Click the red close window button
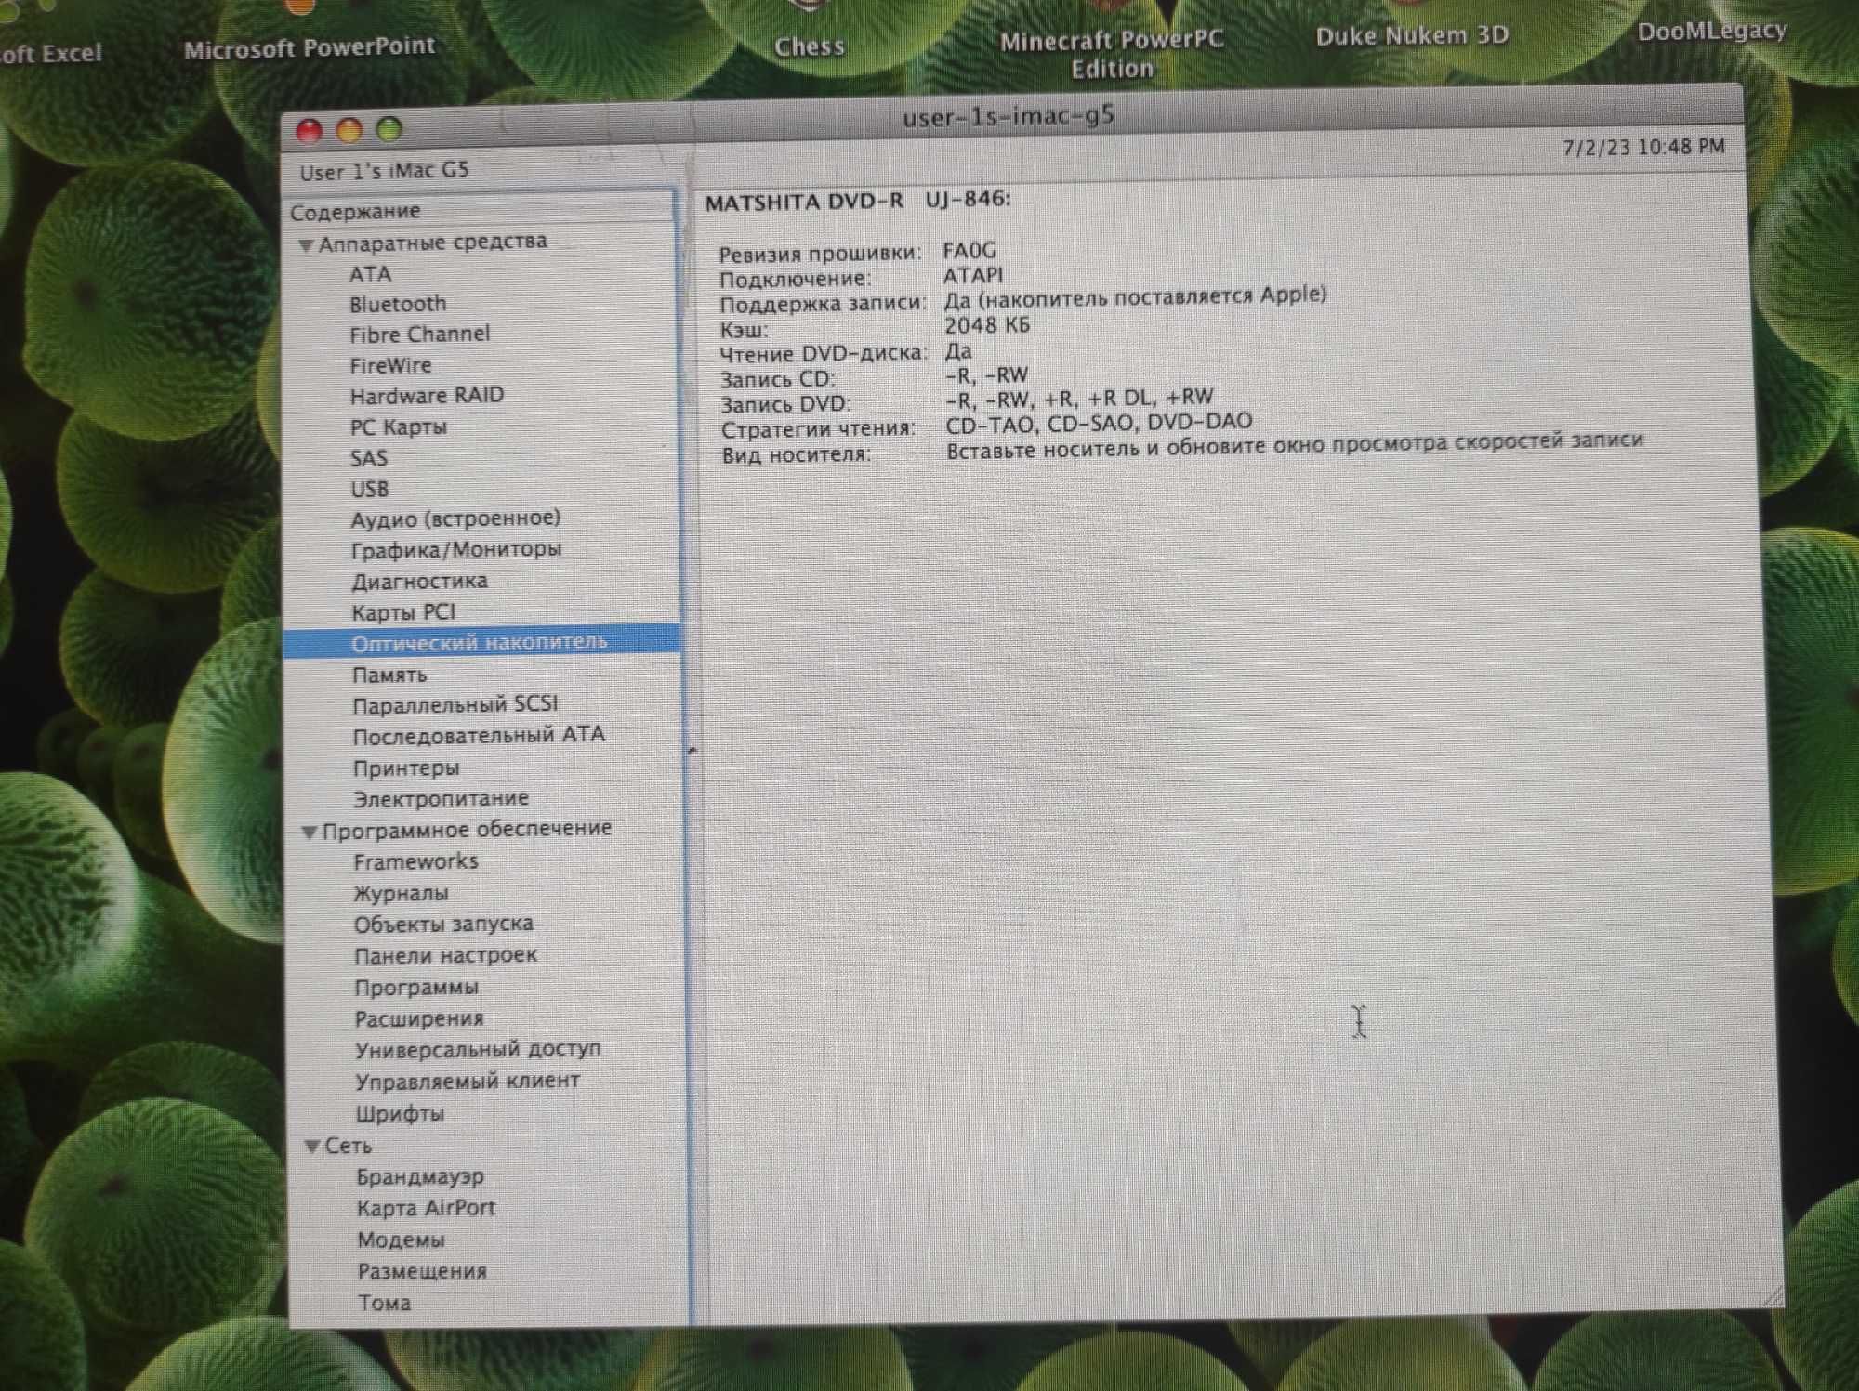The width and height of the screenshot is (1859, 1391). tap(309, 131)
